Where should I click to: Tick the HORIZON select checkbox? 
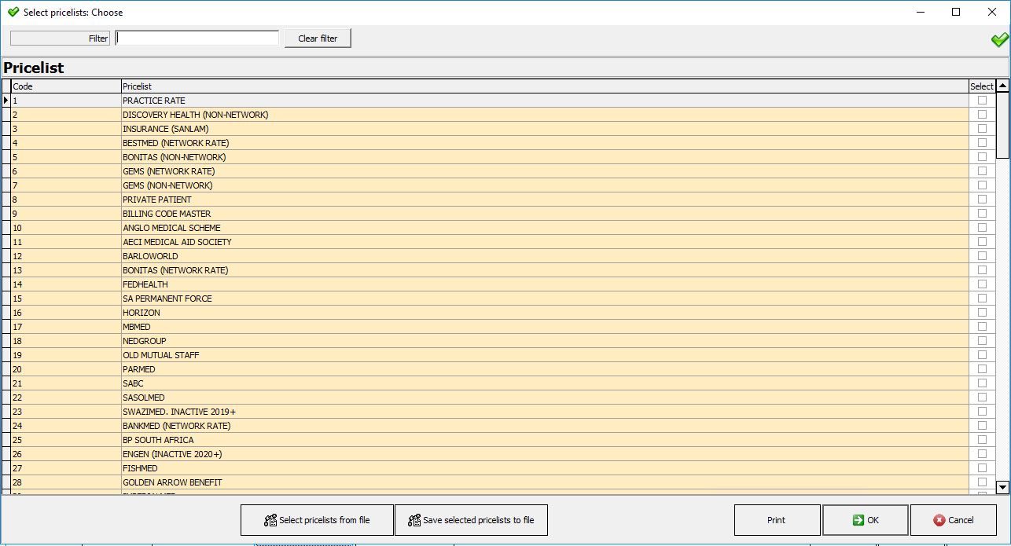click(x=982, y=313)
